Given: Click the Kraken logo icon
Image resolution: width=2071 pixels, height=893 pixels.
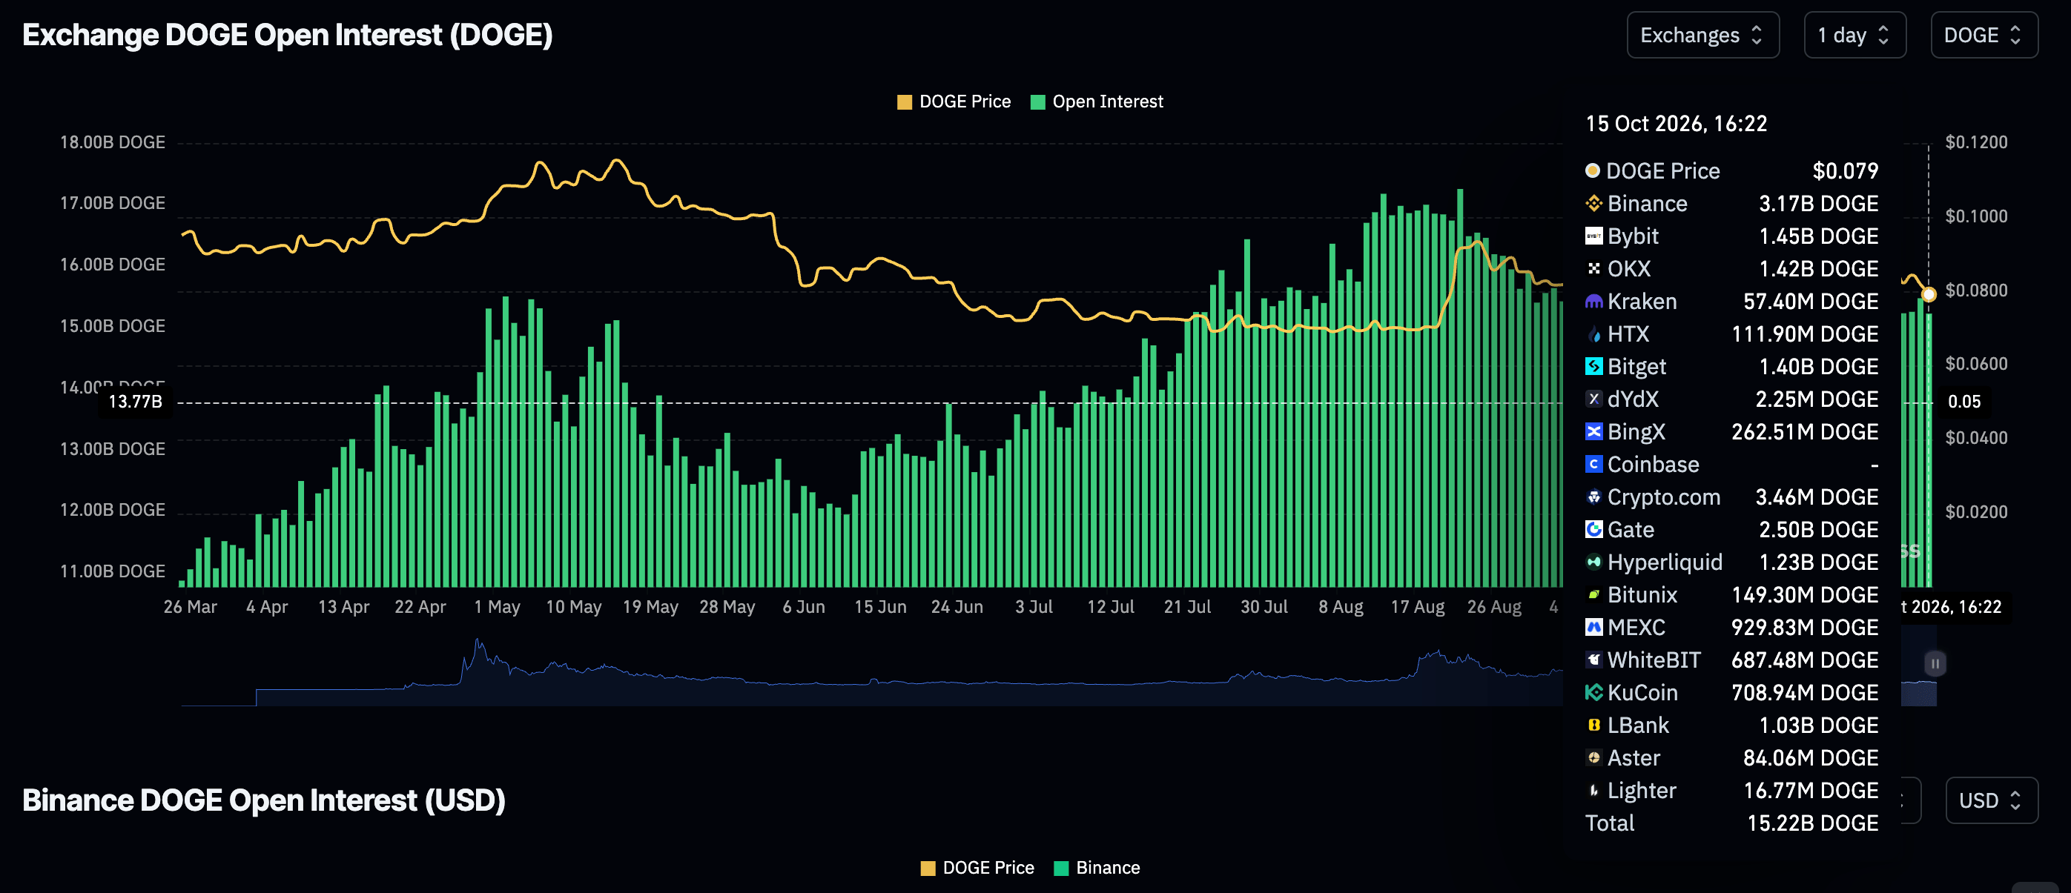Looking at the screenshot, I should click(x=1593, y=302).
